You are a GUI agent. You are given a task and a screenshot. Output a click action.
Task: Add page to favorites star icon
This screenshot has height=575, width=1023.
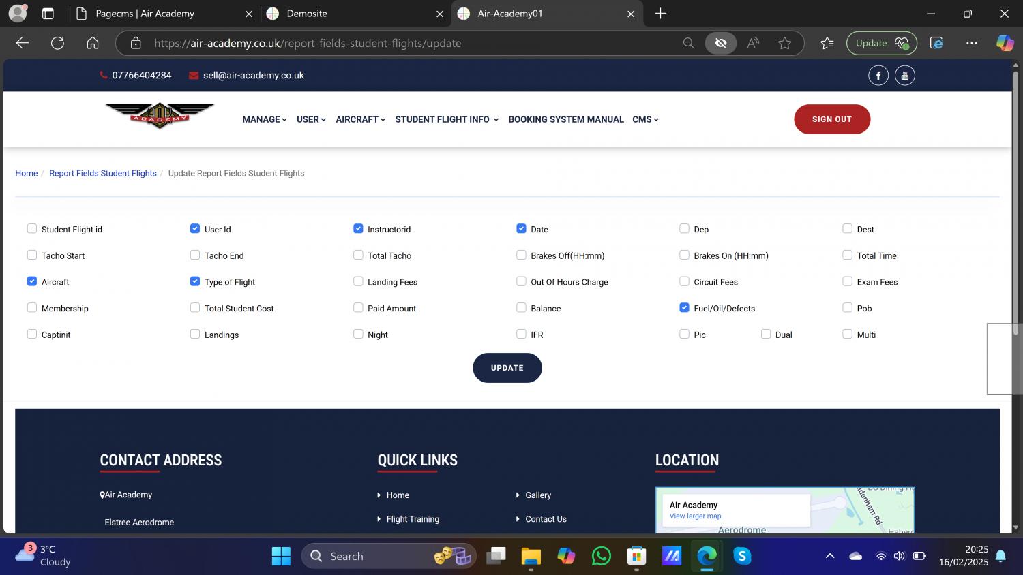click(x=784, y=43)
